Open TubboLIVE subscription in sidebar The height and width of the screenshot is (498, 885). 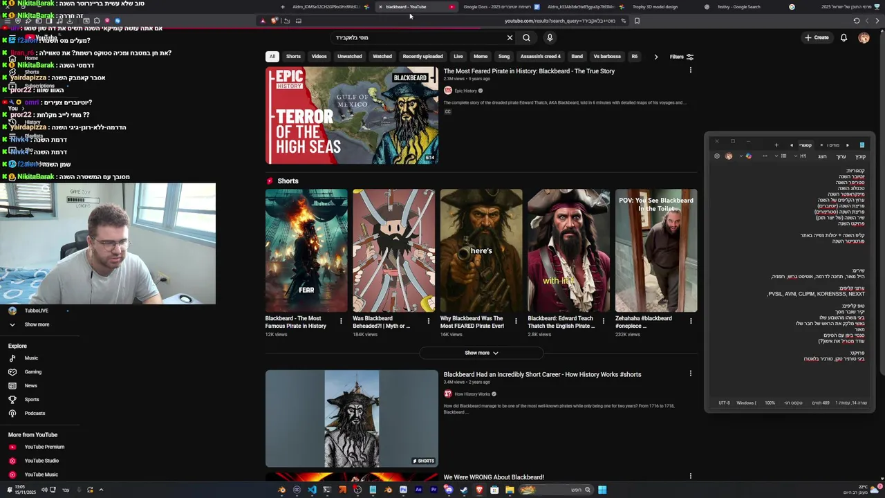pyautogui.click(x=36, y=311)
